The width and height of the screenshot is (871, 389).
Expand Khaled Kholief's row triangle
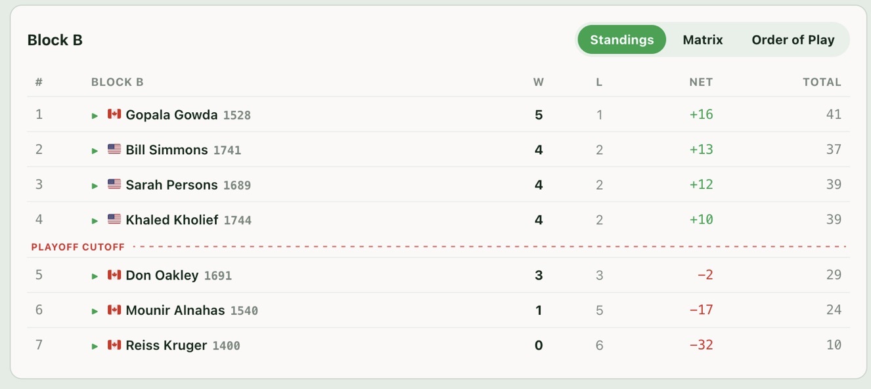[x=95, y=220]
